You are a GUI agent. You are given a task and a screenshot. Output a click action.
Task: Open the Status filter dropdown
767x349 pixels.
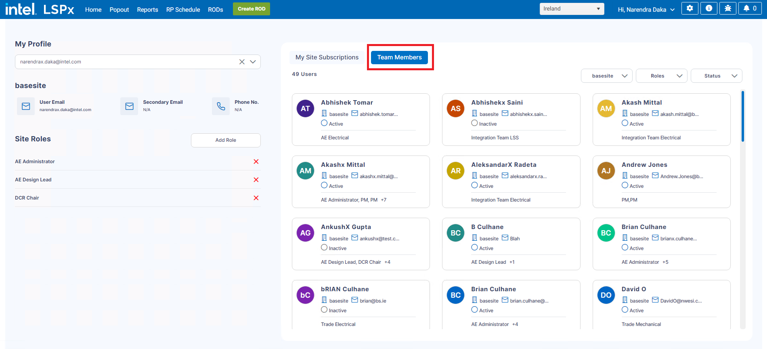click(716, 76)
